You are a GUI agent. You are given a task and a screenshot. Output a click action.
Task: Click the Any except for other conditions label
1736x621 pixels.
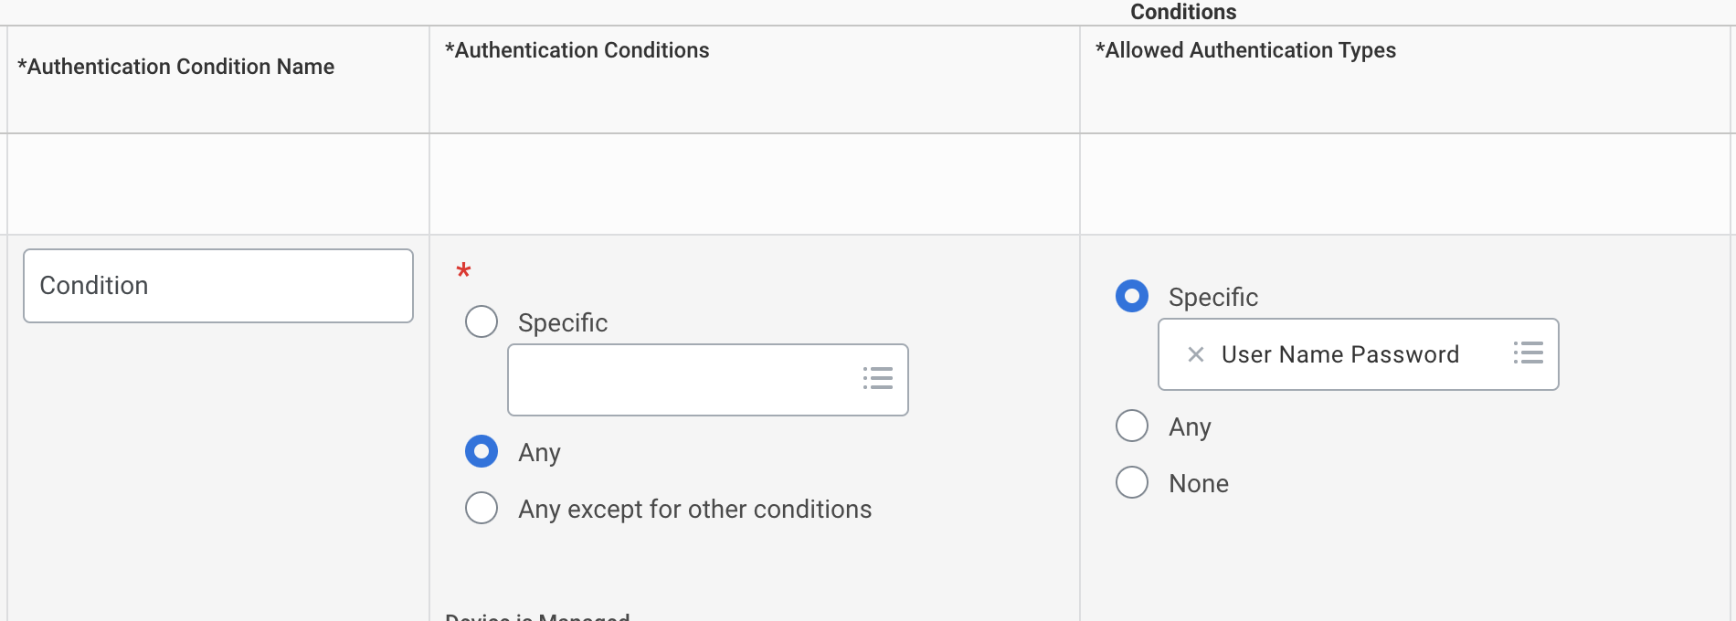(695, 509)
